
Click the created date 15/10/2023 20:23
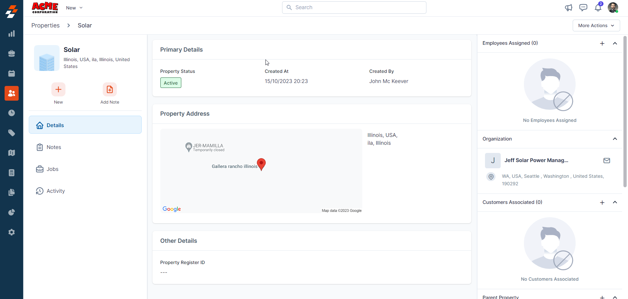coord(286,81)
